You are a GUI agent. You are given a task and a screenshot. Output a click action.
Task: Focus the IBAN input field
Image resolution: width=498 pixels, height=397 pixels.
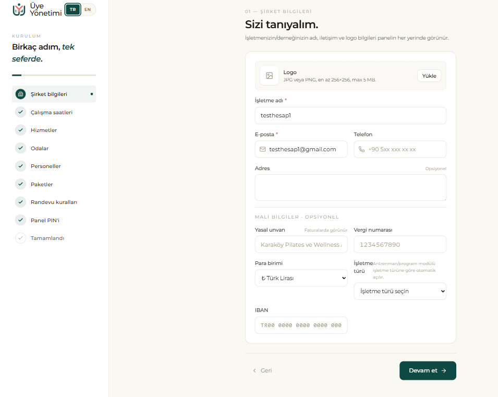(301, 325)
